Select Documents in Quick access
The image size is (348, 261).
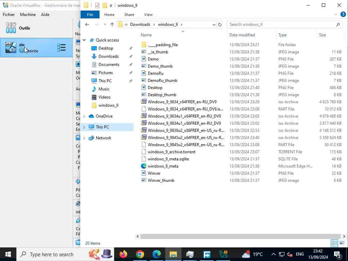109,65
